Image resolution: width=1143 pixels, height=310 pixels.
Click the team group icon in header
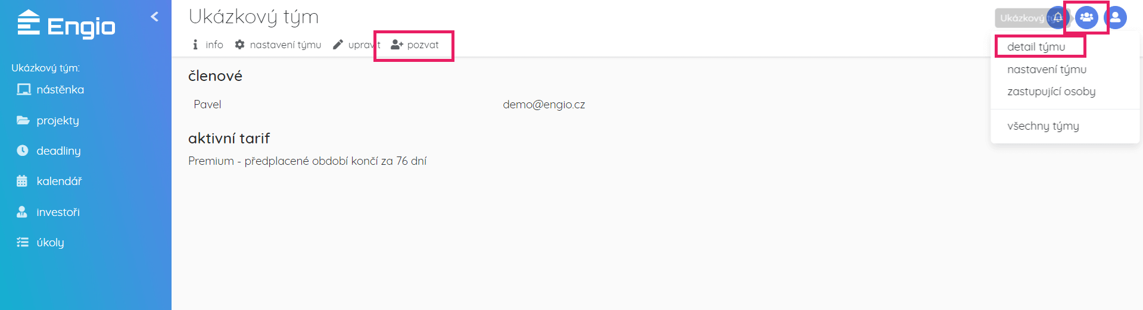(1086, 18)
